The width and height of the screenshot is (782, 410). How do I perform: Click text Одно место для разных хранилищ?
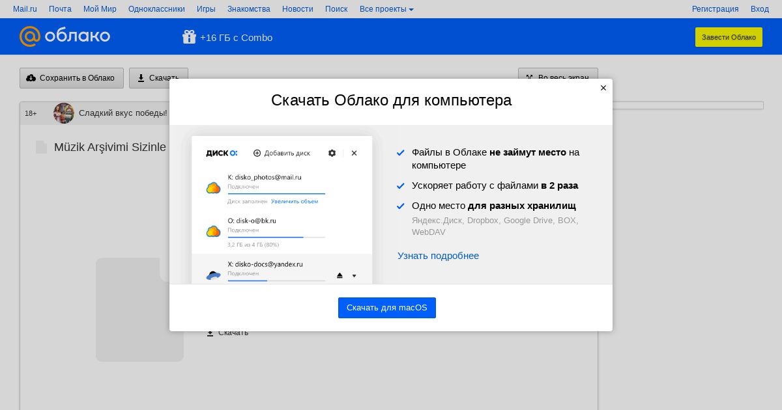point(494,206)
